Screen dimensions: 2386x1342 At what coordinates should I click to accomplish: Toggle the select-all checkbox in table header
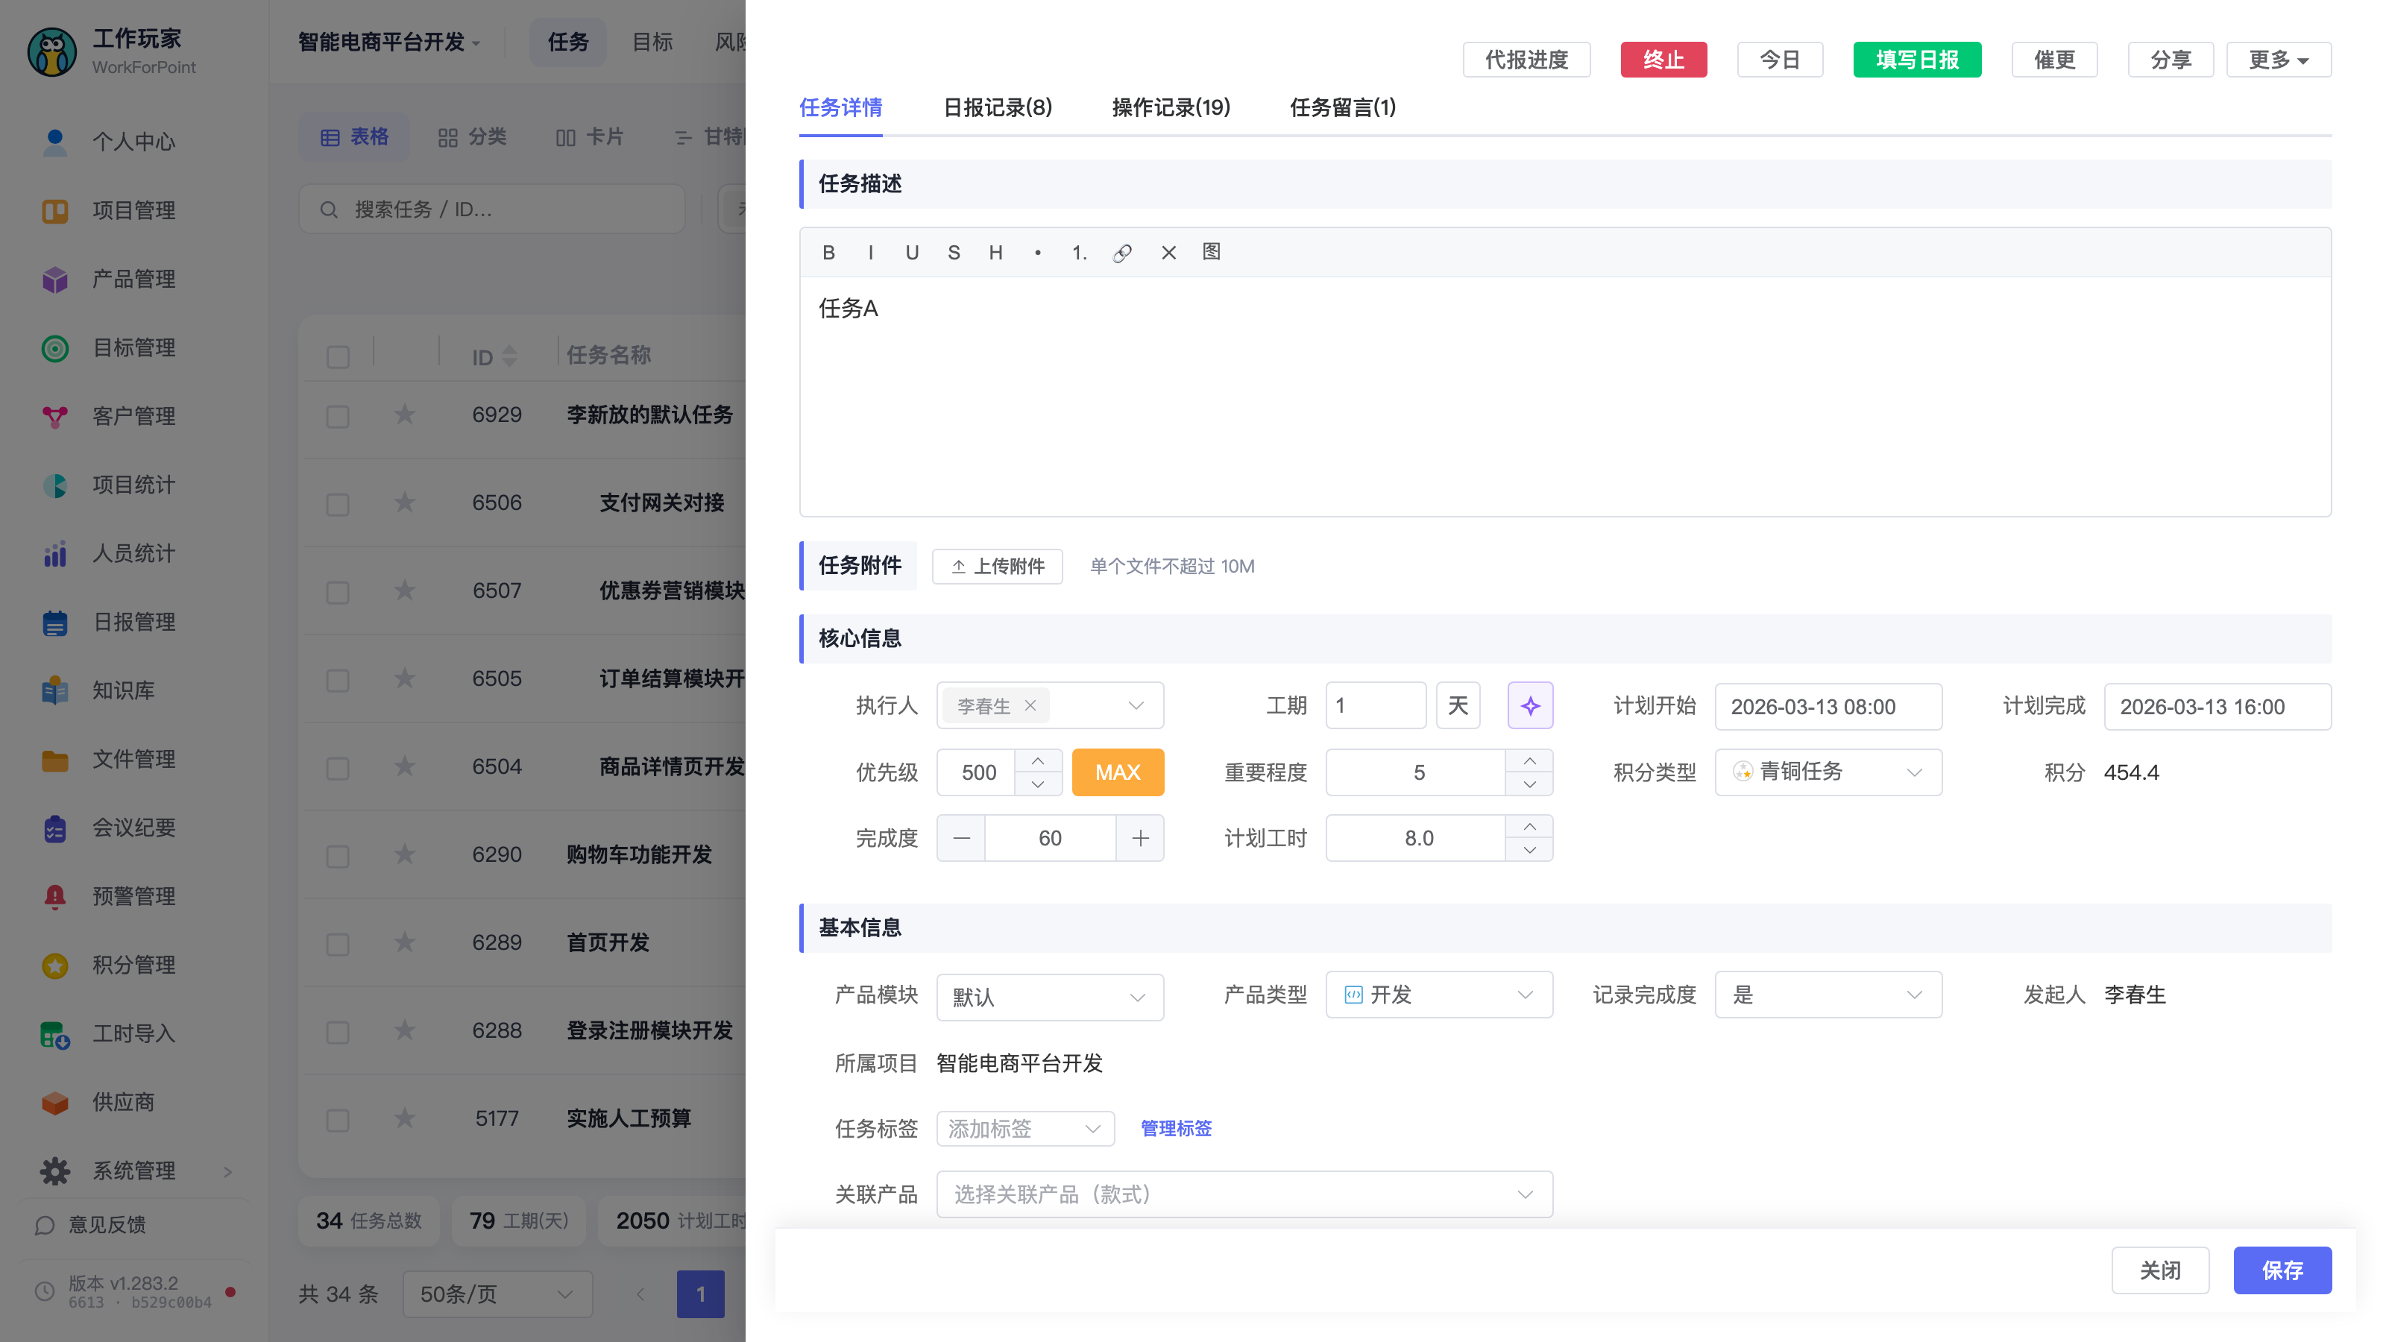[338, 356]
